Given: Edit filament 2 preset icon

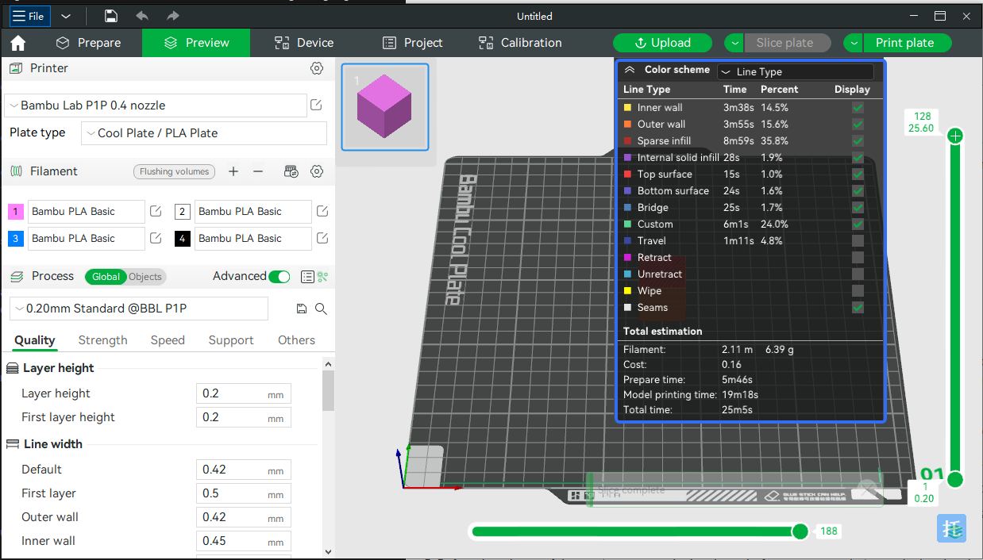Looking at the screenshot, I should click(322, 211).
